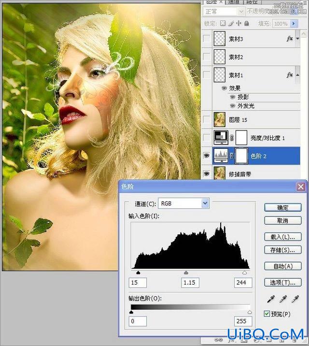Hide the 修掉肩带 layer
The width and height of the screenshot is (309, 346).
pyautogui.click(x=207, y=174)
